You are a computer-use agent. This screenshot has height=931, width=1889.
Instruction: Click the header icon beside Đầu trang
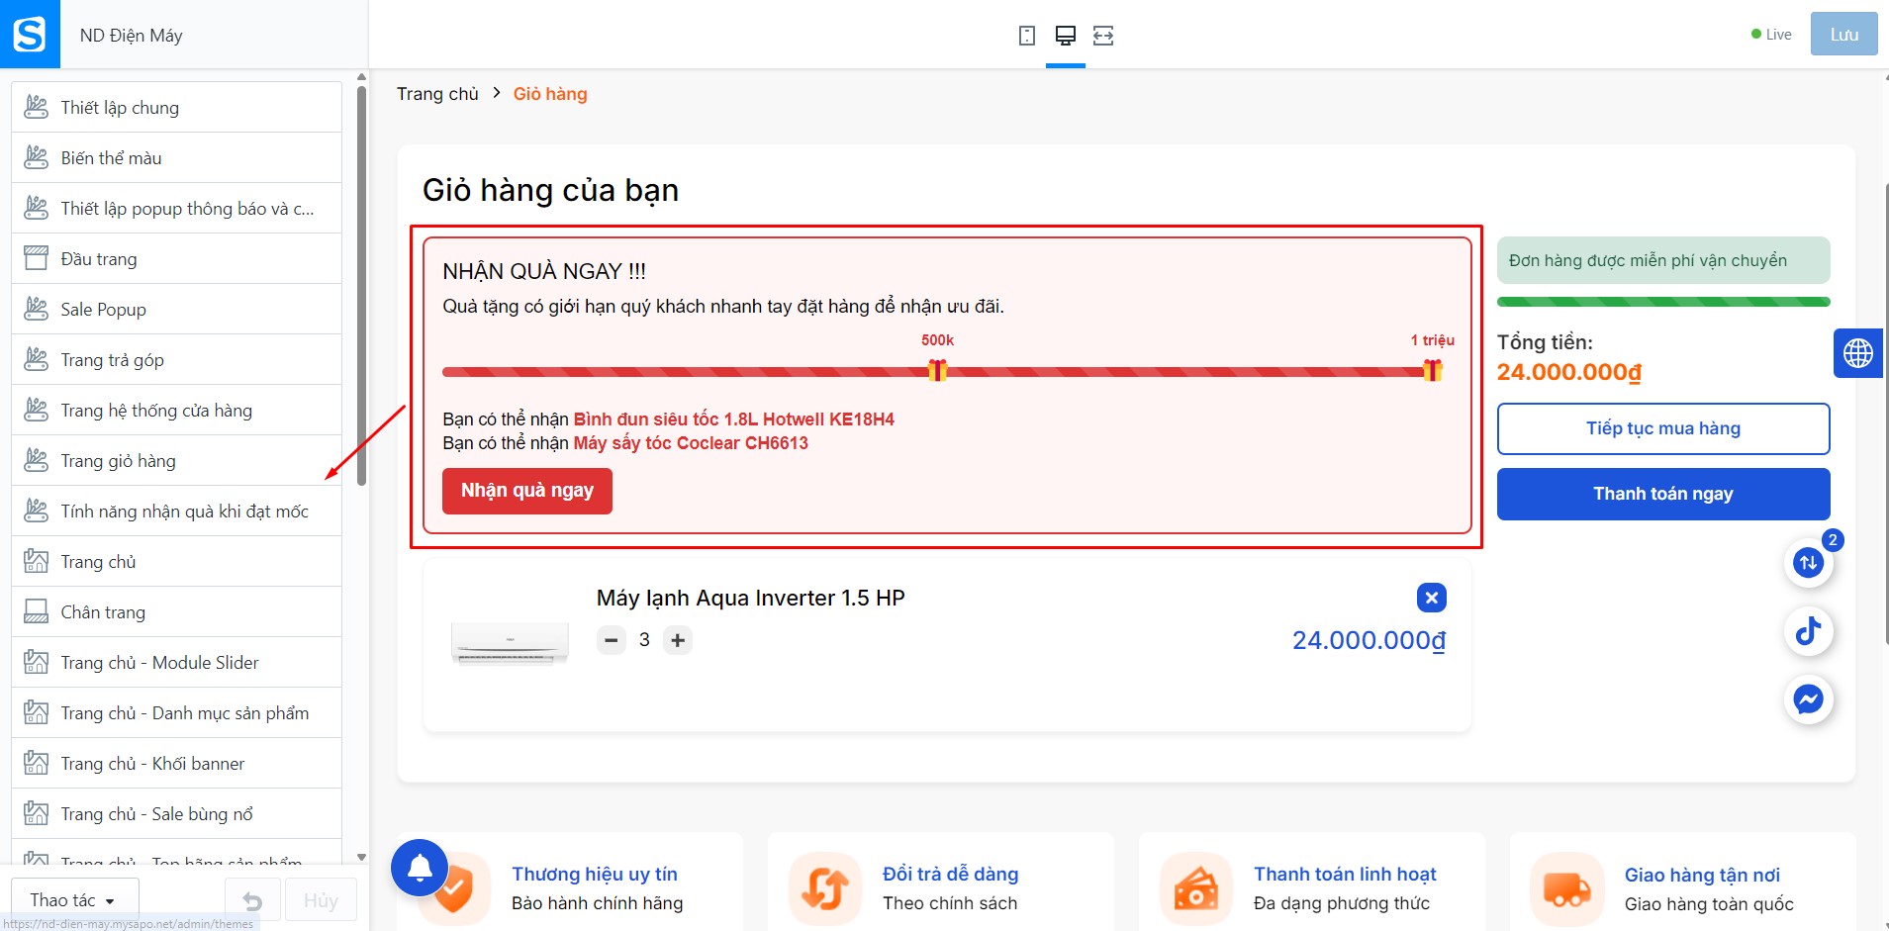coord(36,258)
